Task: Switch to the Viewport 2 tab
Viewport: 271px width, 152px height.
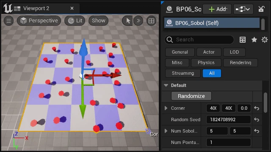Action: coord(36,8)
